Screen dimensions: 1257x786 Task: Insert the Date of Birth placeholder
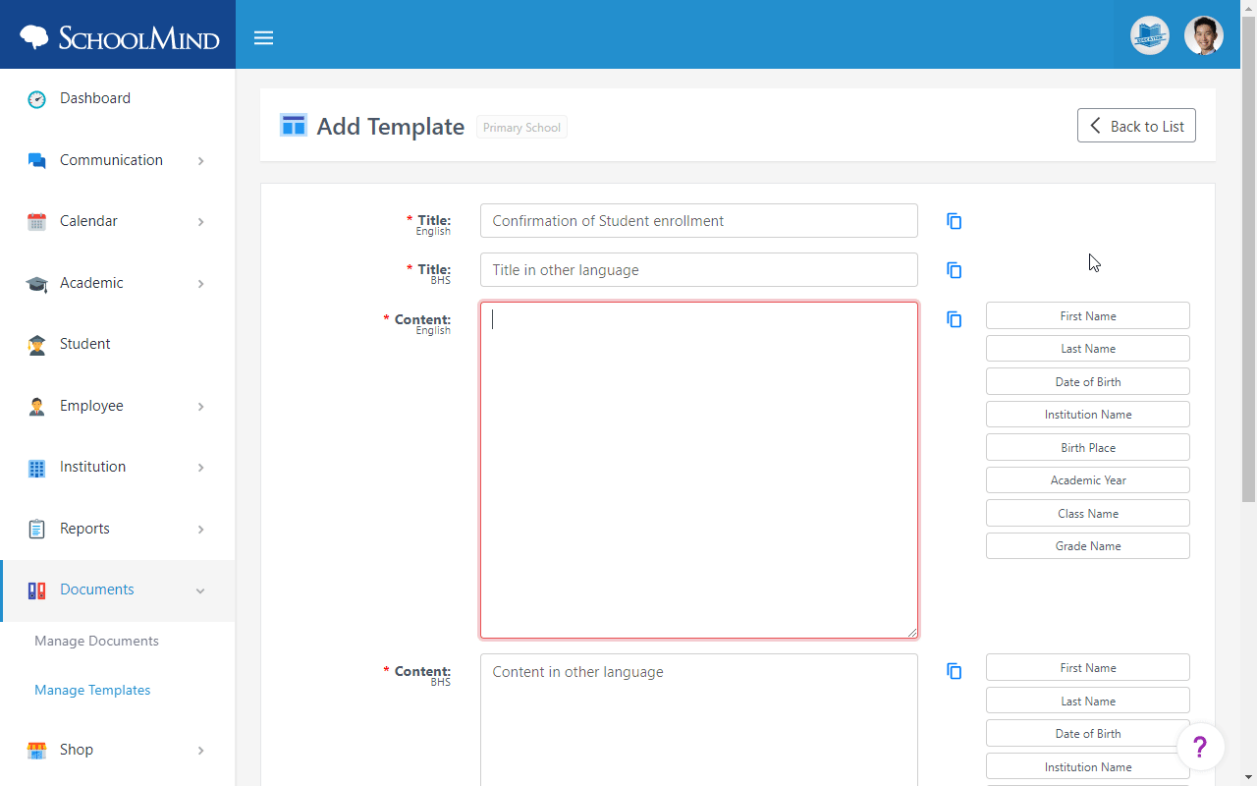[1087, 381]
